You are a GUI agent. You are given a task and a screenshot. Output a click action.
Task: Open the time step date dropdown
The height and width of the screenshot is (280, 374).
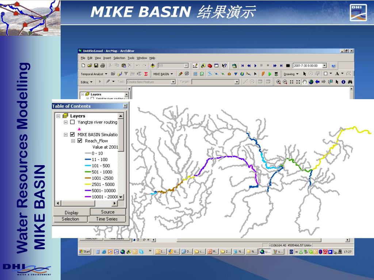(x=324, y=66)
